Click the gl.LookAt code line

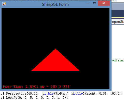click(34, 98)
